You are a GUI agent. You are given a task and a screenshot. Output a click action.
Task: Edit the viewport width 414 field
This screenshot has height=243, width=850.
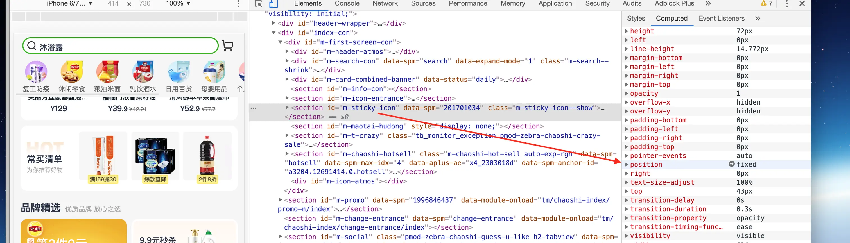click(x=113, y=4)
